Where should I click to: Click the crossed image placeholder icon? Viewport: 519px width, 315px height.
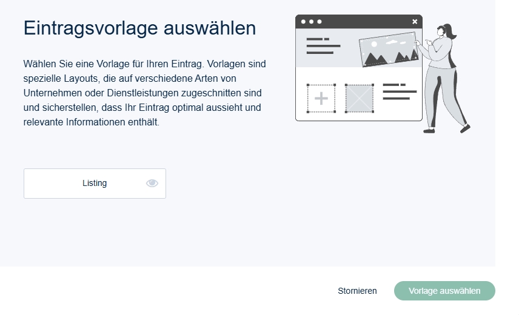[x=359, y=98]
